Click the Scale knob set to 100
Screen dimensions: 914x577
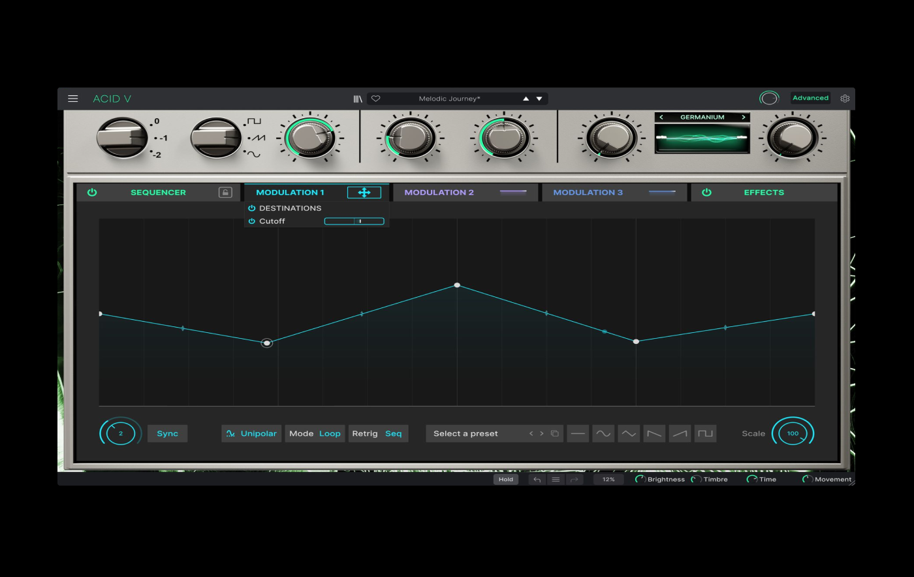click(x=793, y=433)
